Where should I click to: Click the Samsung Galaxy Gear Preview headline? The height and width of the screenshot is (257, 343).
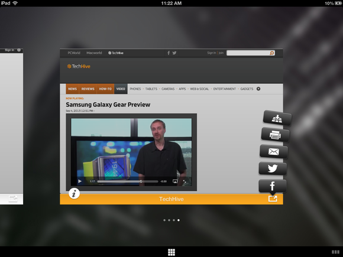[108, 105]
